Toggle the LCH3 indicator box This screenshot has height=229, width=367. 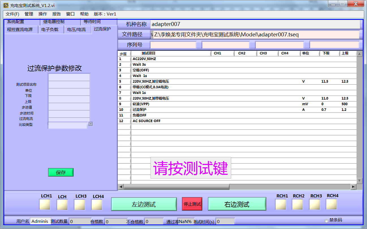click(x=80, y=205)
